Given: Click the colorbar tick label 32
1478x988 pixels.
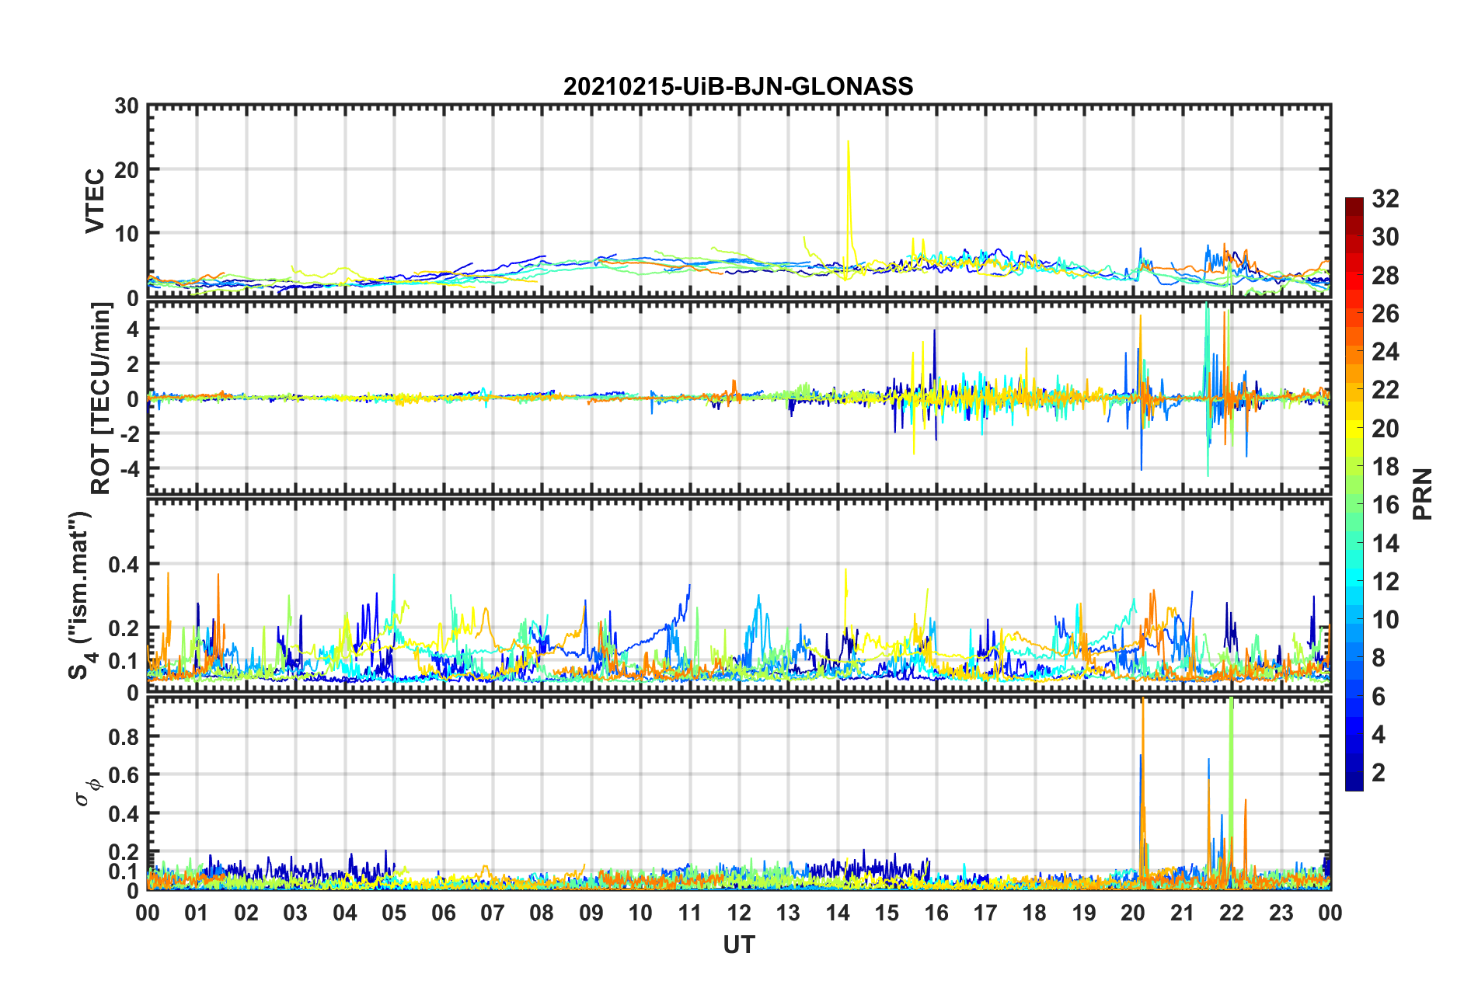Looking at the screenshot, I should click(x=1385, y=199).
